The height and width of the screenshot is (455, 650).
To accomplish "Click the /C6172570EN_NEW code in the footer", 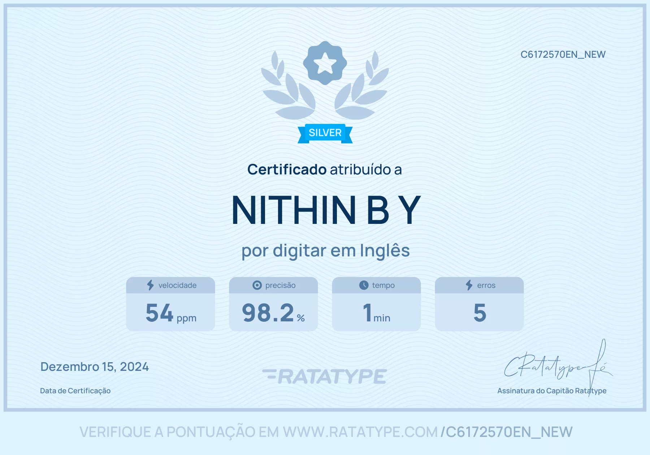I will click(507, 432).
